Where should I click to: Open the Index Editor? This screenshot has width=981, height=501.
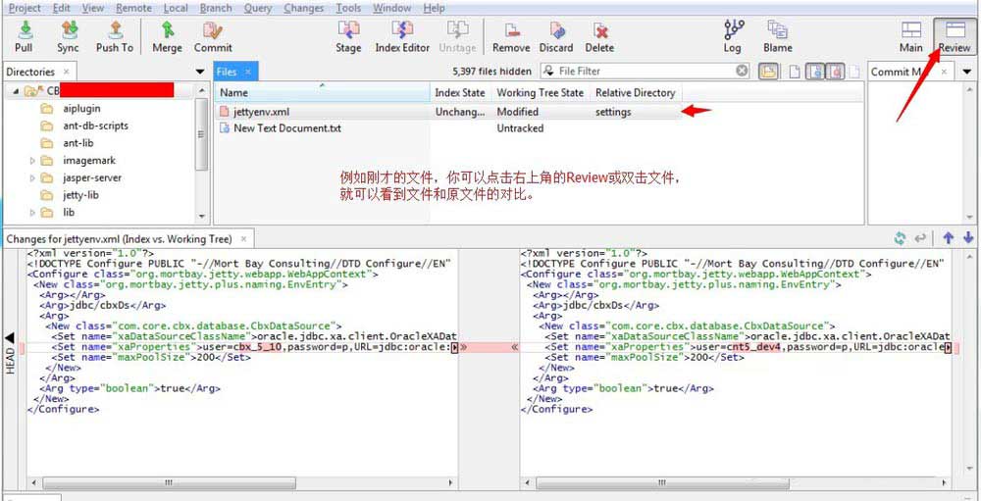point(402,36)
